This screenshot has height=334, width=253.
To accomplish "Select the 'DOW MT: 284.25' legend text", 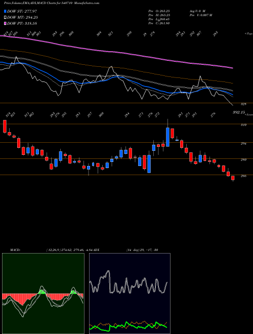I will [23, 17].
